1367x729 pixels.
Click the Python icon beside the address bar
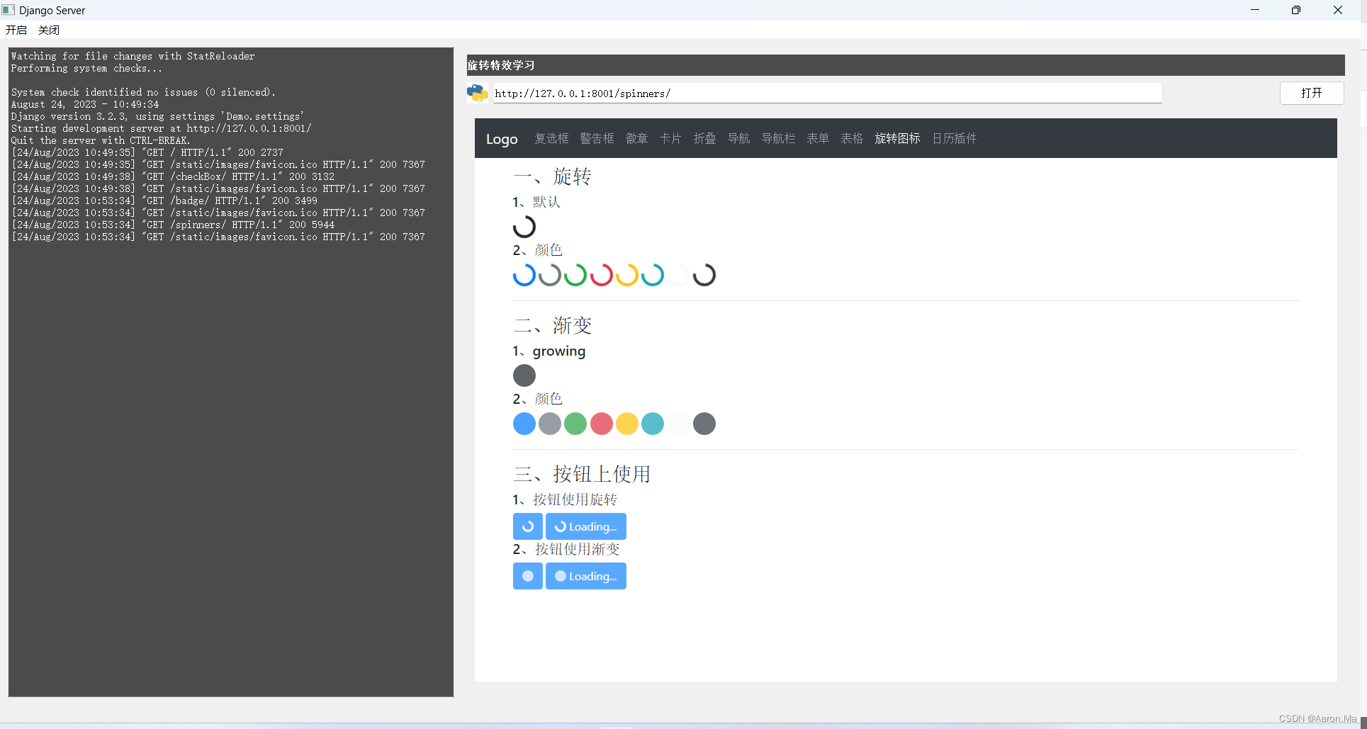coord(477,93)
